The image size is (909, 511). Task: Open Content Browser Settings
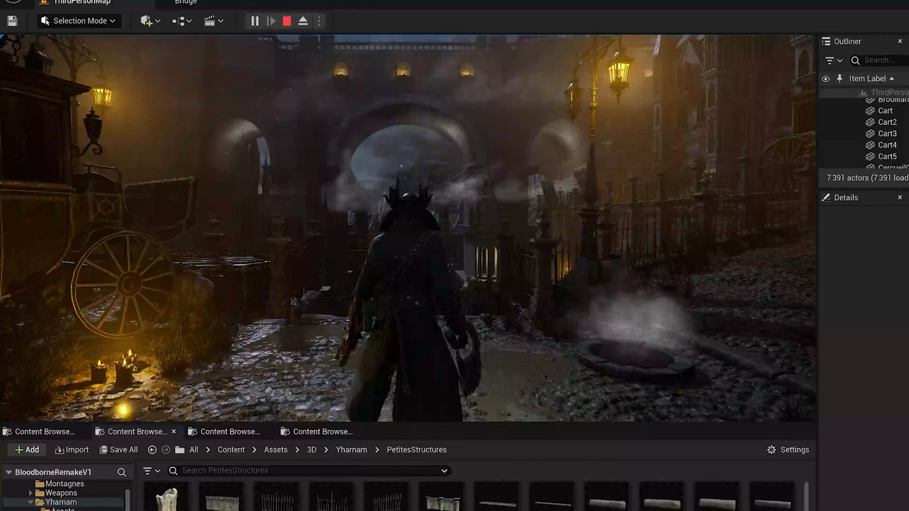(x=788, y=450)
